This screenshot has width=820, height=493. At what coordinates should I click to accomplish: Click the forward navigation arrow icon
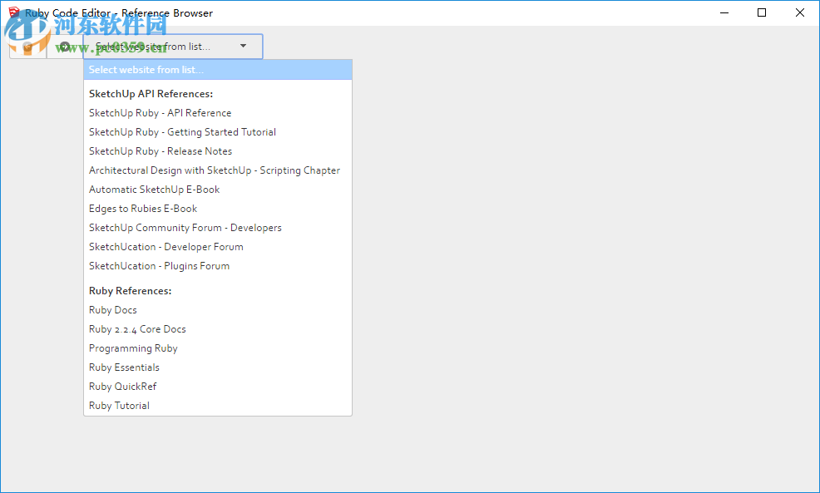pyautogui.click(x=66, y=46)
